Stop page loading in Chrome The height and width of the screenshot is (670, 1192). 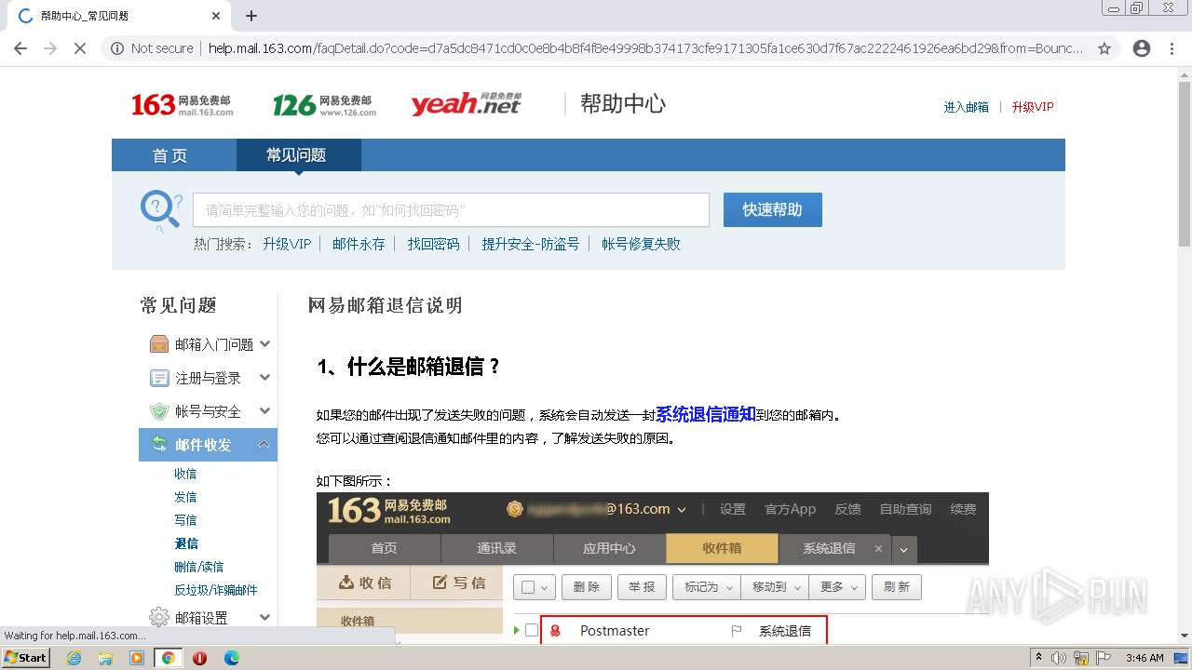(x=80, y=48)
